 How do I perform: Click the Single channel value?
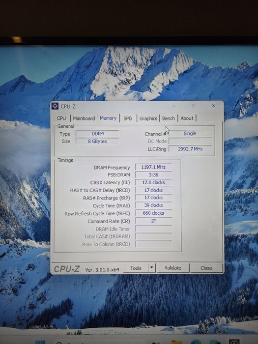[x=190, y=133]
